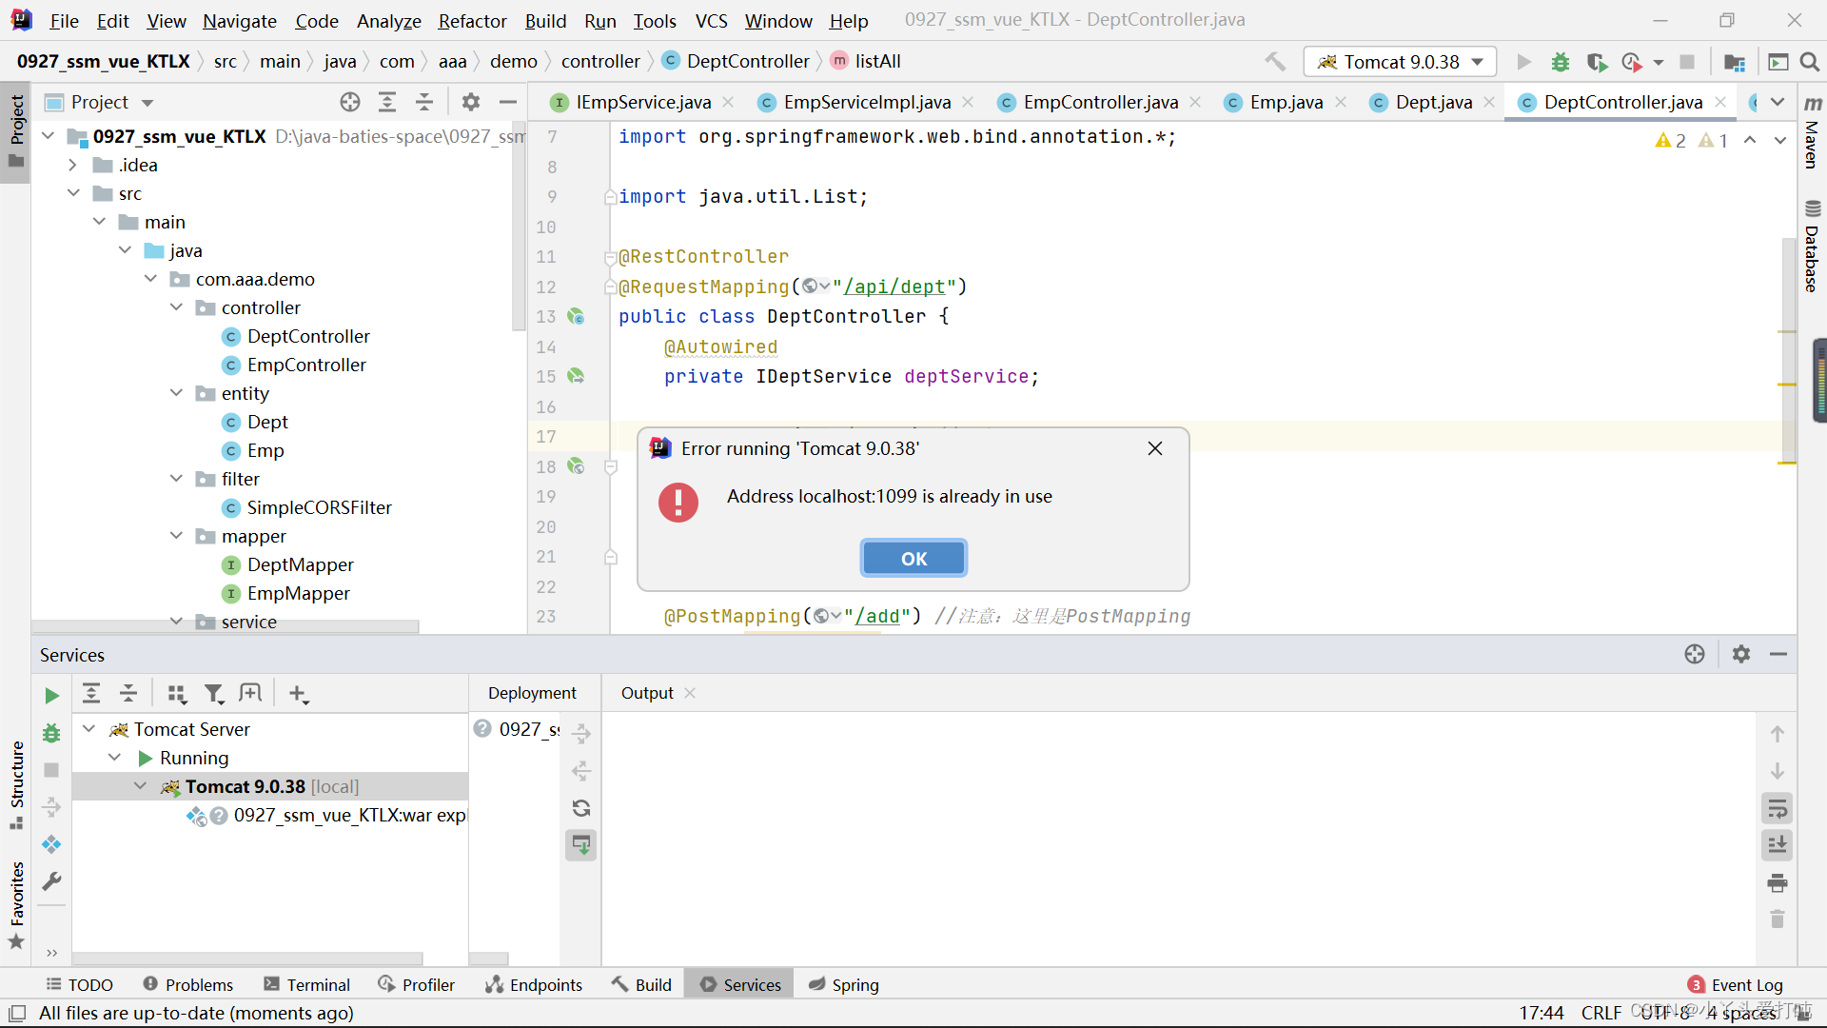Click the Build project hammer icon
Screen dimensions: 1827x1028
click(1275, 62)
